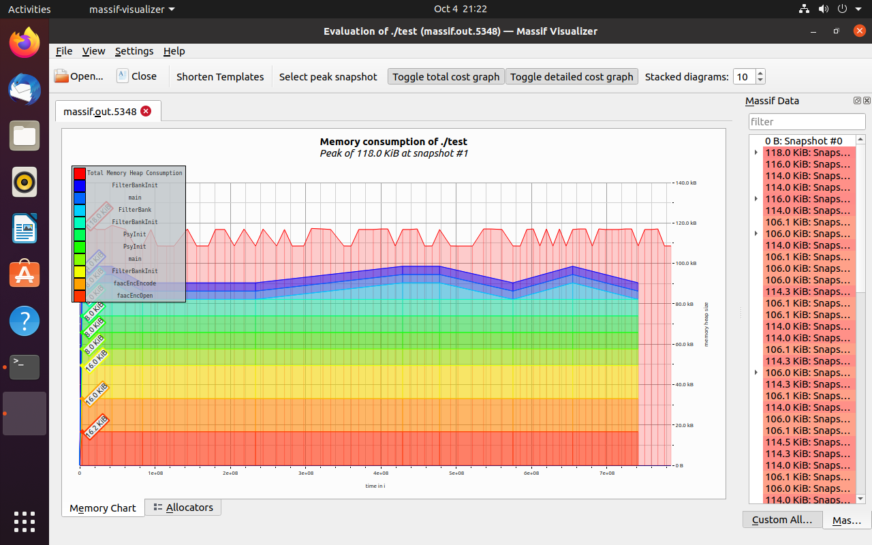The image size is (872, 545).
Task: Launch Firefox from the dock
Action: 25,43
